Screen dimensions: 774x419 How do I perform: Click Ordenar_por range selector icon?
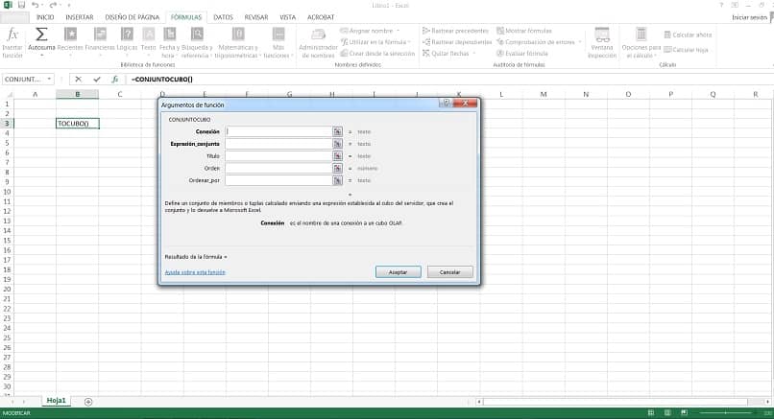[337, 180]
